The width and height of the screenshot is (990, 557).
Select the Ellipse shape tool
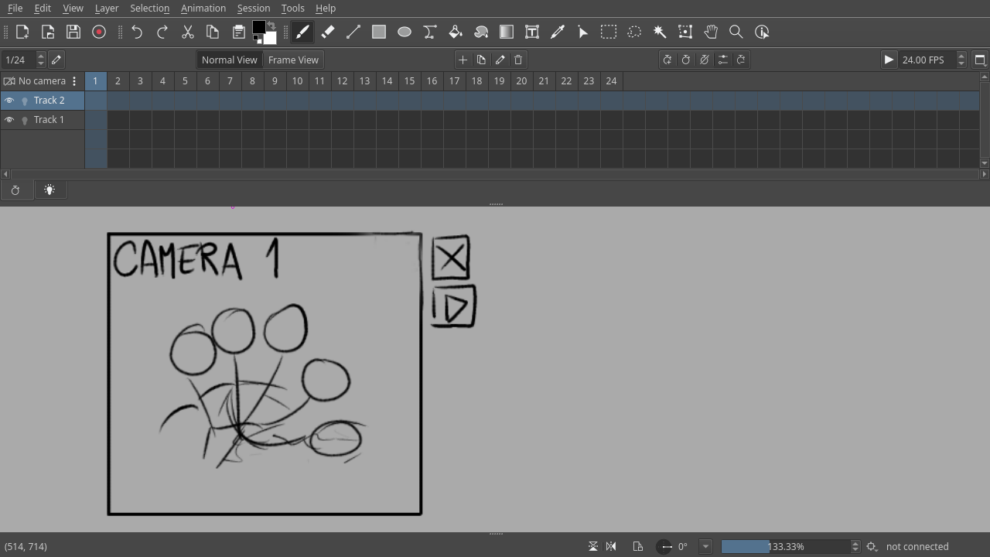point(405,32)
